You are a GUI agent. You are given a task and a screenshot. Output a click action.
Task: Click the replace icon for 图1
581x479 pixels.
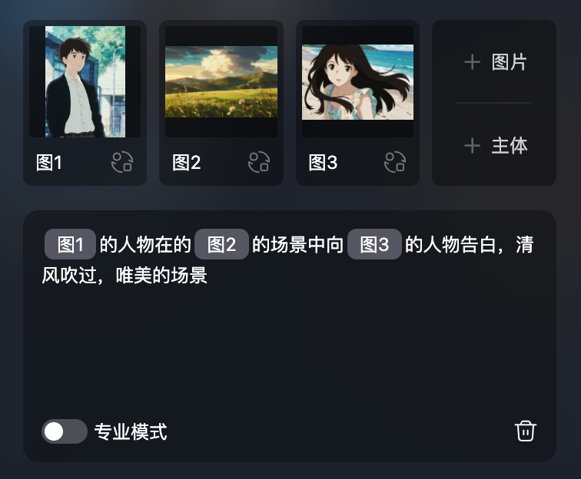click(122, 162)
